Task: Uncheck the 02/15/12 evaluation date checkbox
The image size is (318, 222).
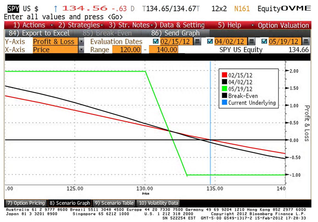Action: 156,41
